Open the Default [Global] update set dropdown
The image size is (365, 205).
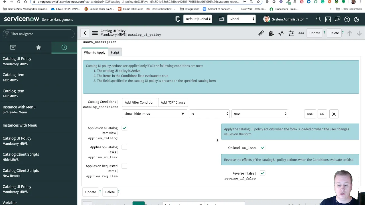pos(198,19)
